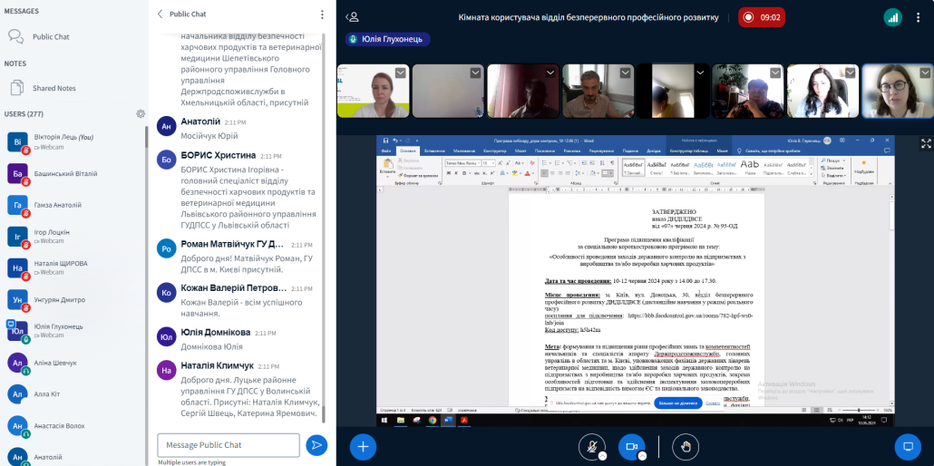This screenshot has height=466, width=934.
Task: Check the connection status indicator
Action: [893, 16]
